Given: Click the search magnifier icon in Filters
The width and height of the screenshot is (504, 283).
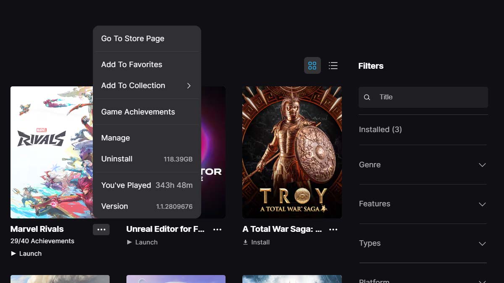Looking at the screenshot, I should 367,97.
